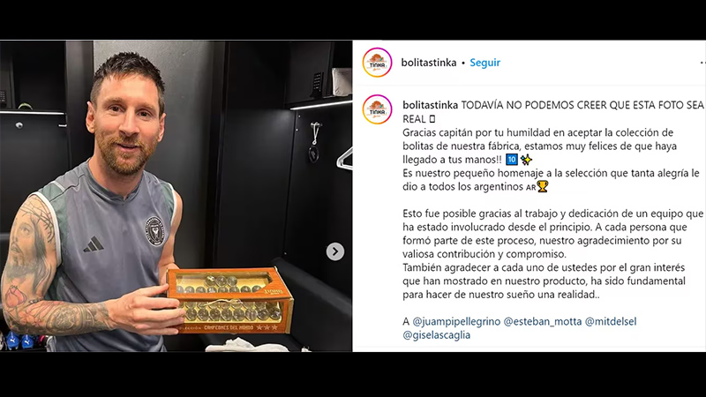The image size is (706, 397).
Task: Click the paragraph starting 'Esto fue posible'
Action: (x=552, y=234)
